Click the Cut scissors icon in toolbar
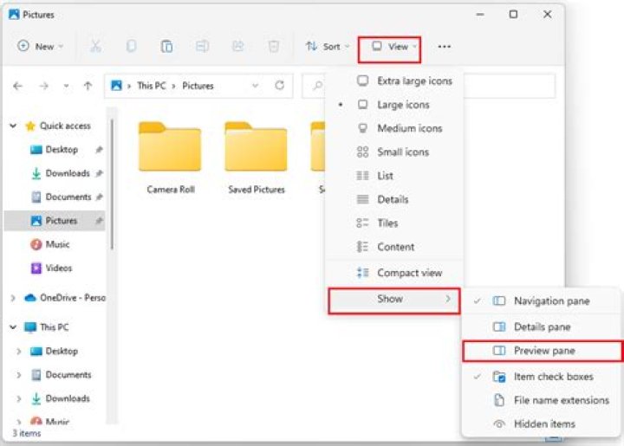624x446 pixels. coord(95,46)
